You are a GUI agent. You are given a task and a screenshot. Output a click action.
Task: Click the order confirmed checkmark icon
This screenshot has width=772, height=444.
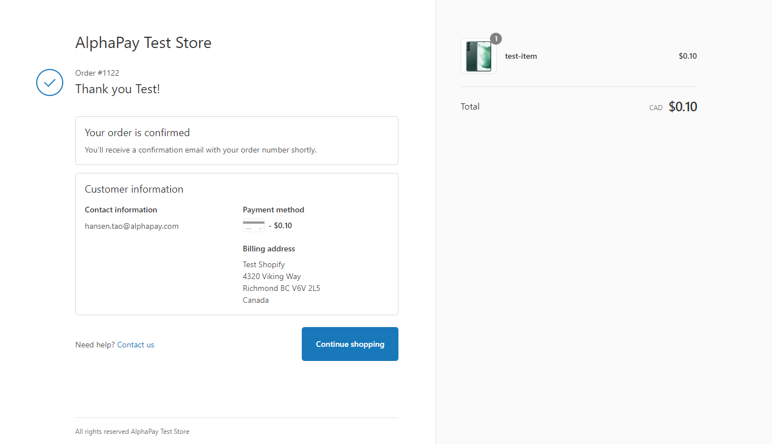tap(50, 82)
